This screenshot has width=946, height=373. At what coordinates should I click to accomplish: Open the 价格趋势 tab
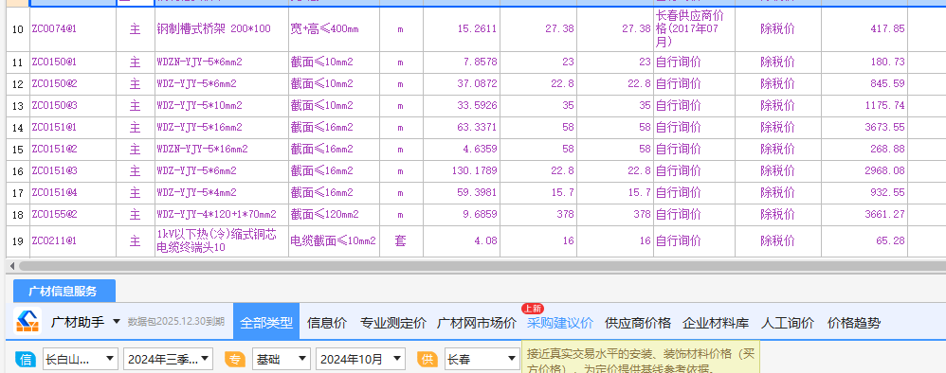point(854,323)
